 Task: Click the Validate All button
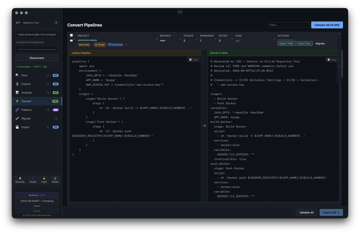click(x=306, y=213)
